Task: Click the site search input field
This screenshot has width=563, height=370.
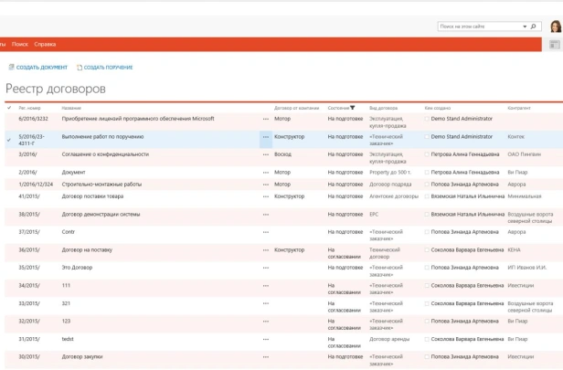Action: pos(479,26)
